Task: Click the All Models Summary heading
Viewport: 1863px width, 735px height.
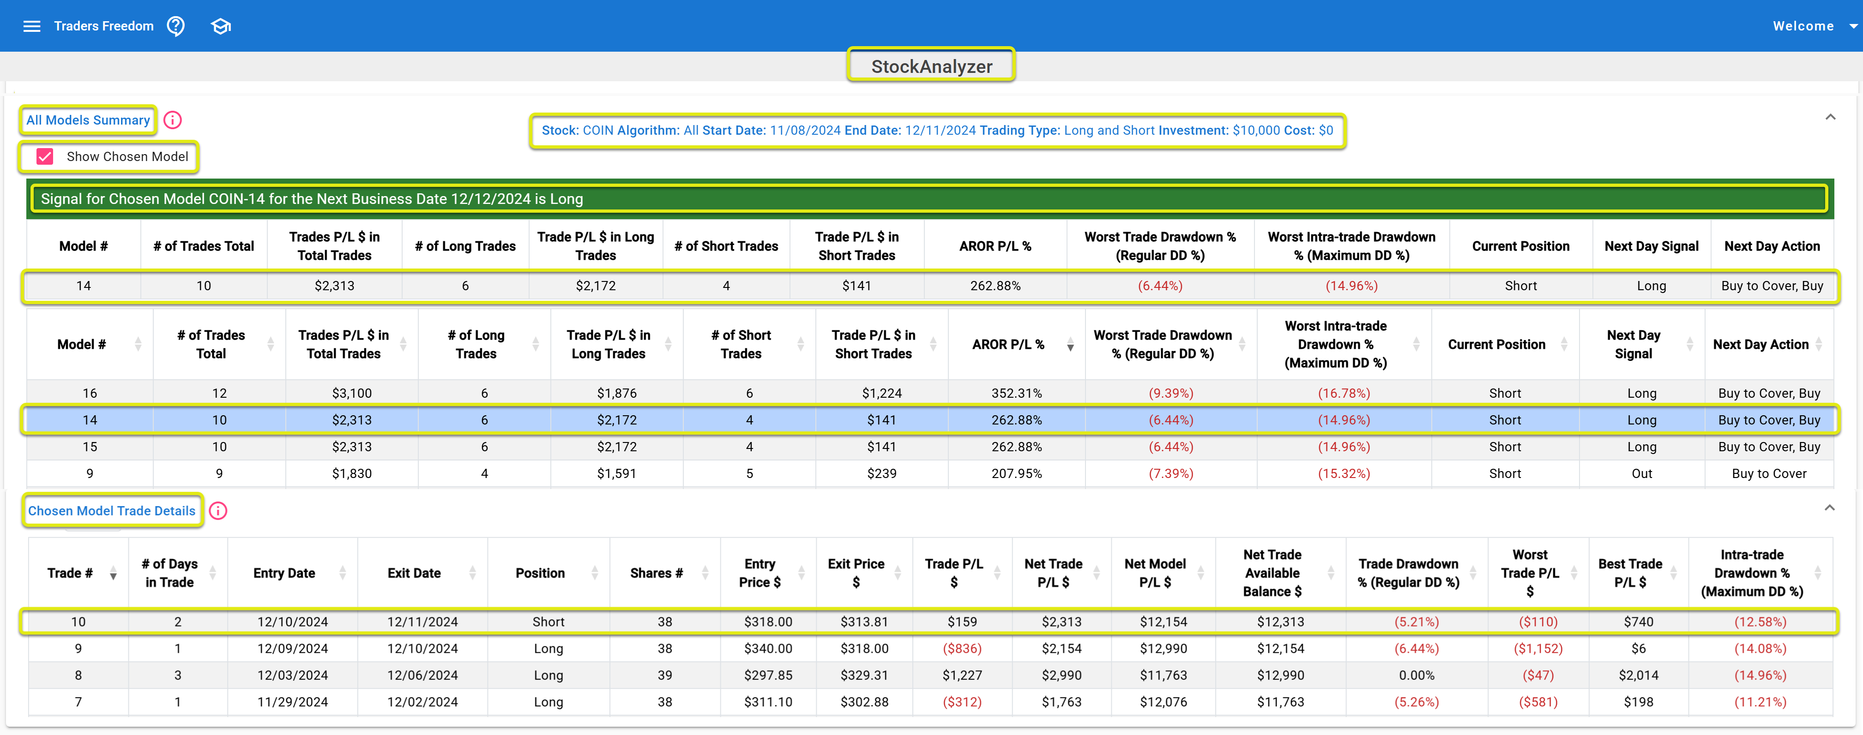Action: (x=88, y=120)
